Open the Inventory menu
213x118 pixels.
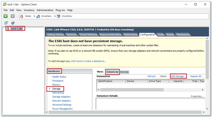[x=29, y=10]
